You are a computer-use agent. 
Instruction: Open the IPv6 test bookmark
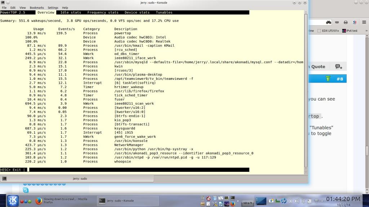350,31
